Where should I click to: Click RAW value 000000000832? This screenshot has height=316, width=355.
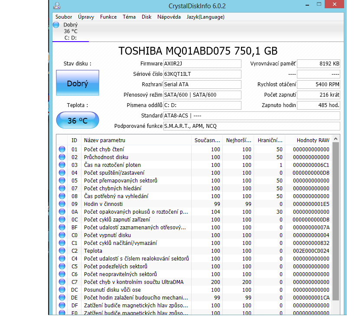tap(311, 243)
